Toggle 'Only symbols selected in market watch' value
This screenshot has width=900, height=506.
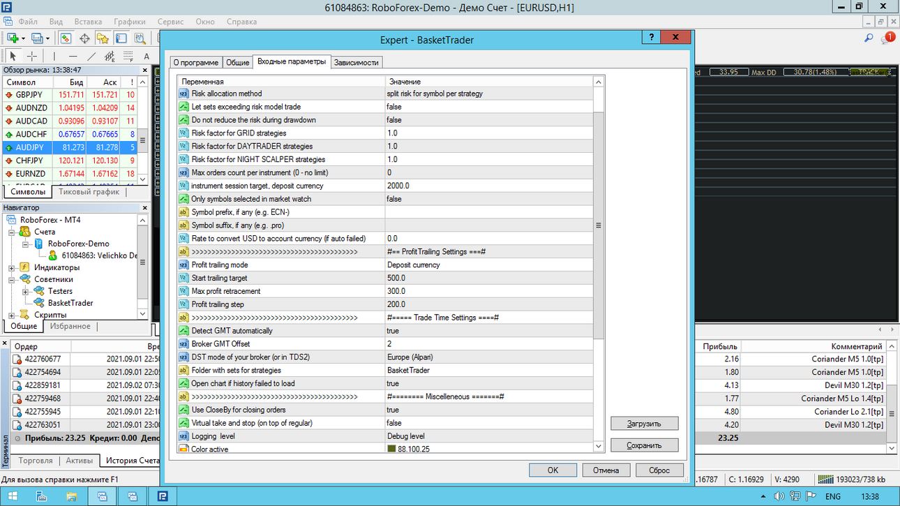pos(488,199)
